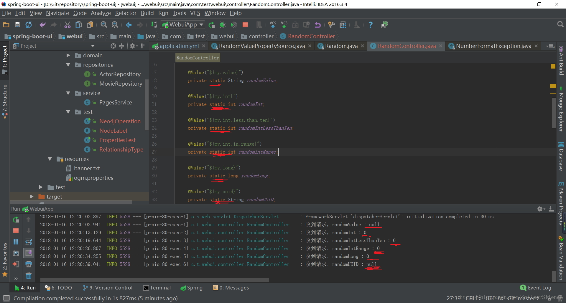
Task: Click the VCS Update Project icon
Action: [x=273, y=25]
